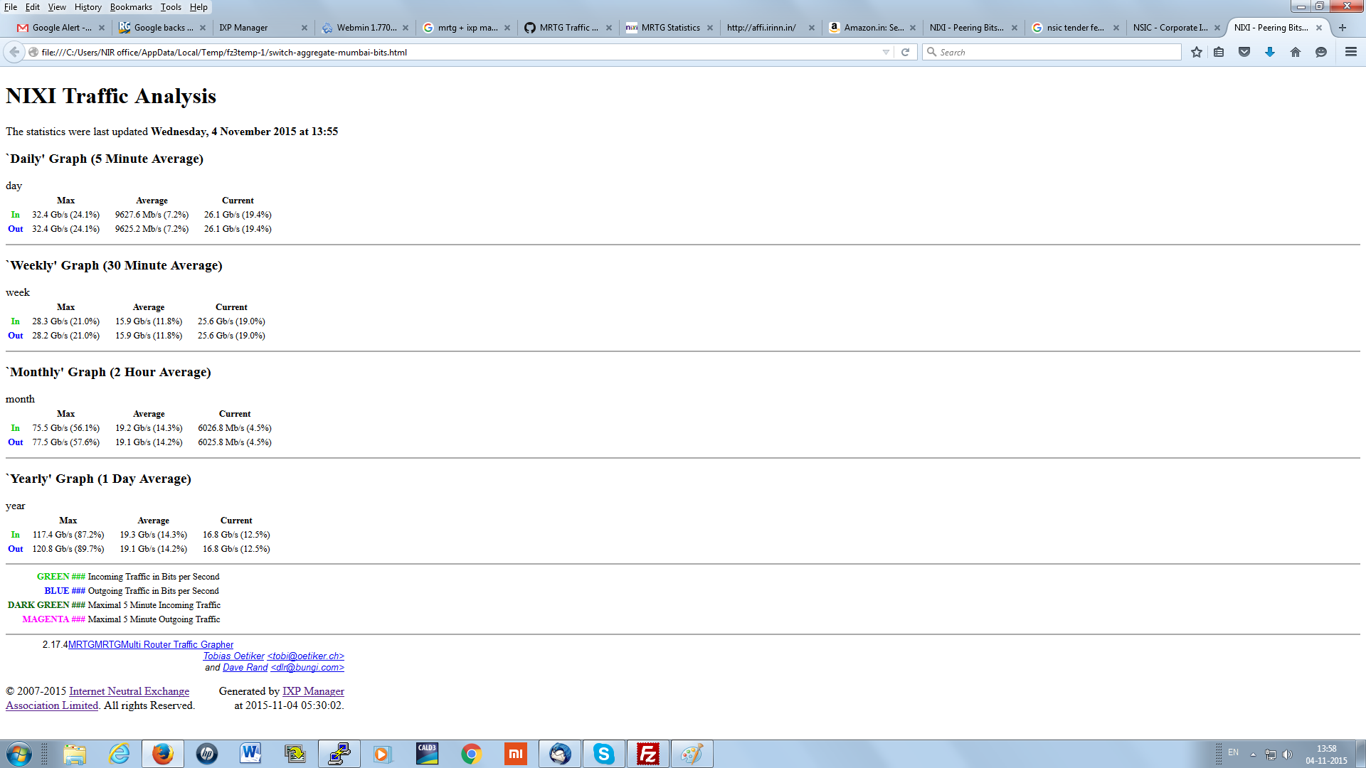Show hidden tray icons arrow
The image size is (1366, 768).
coord(1253,754)
